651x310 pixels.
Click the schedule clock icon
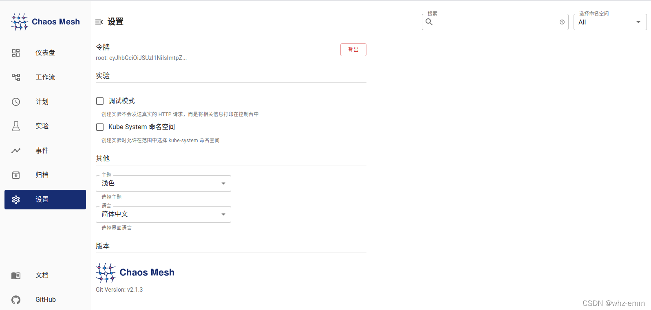point(16,102)
